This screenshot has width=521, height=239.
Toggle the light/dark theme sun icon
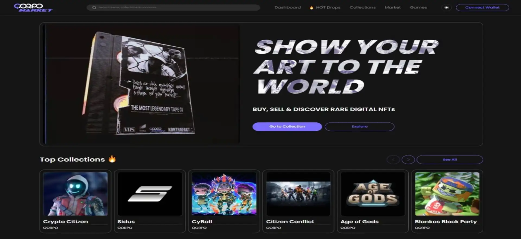click(446, 8)
